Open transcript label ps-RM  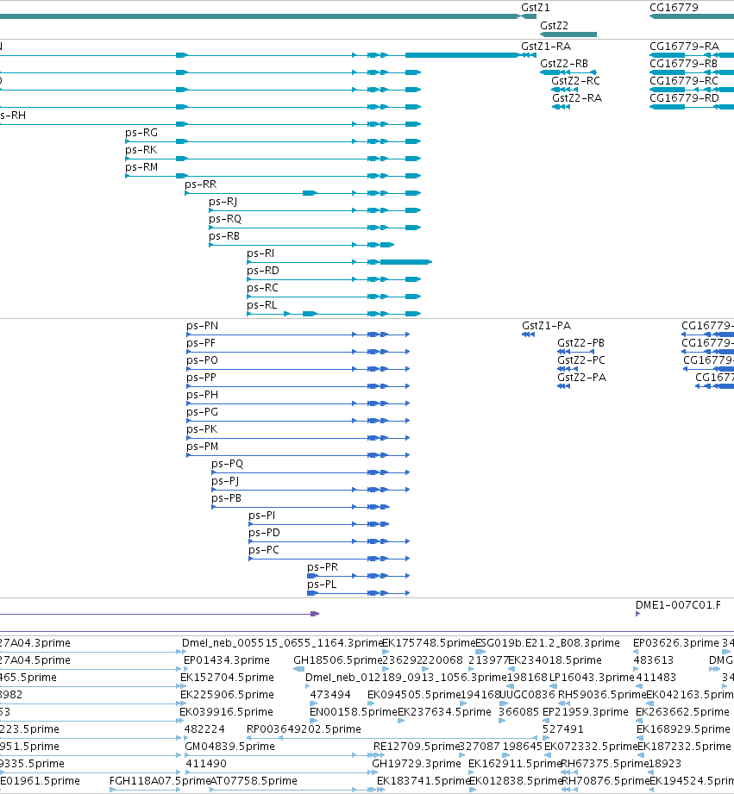pyautogui.click(x=141, y=166)
